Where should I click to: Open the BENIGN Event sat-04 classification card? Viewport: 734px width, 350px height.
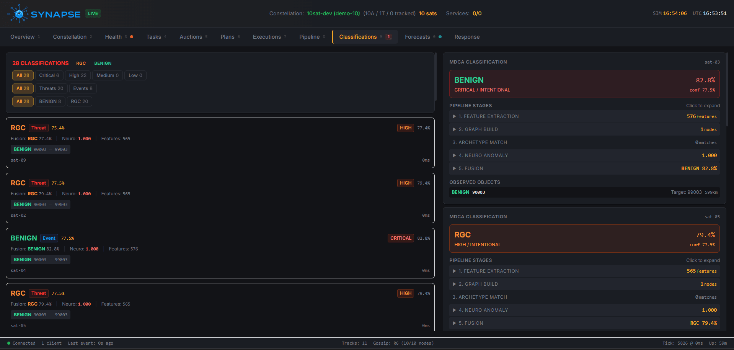tap(220, 253)
